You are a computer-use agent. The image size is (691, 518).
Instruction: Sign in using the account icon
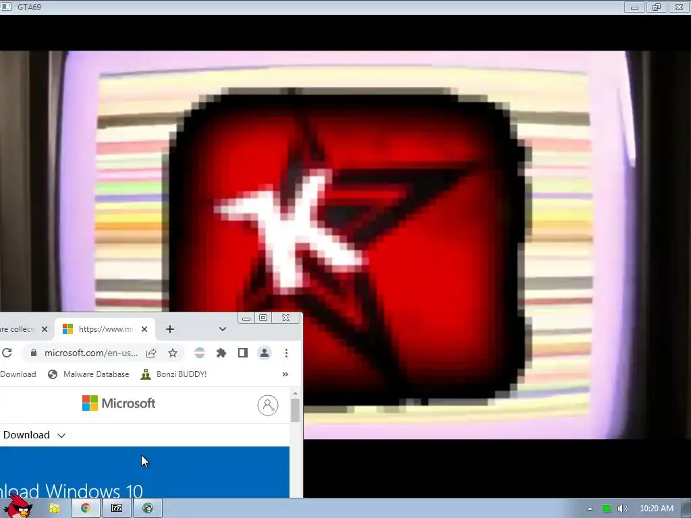268,405
